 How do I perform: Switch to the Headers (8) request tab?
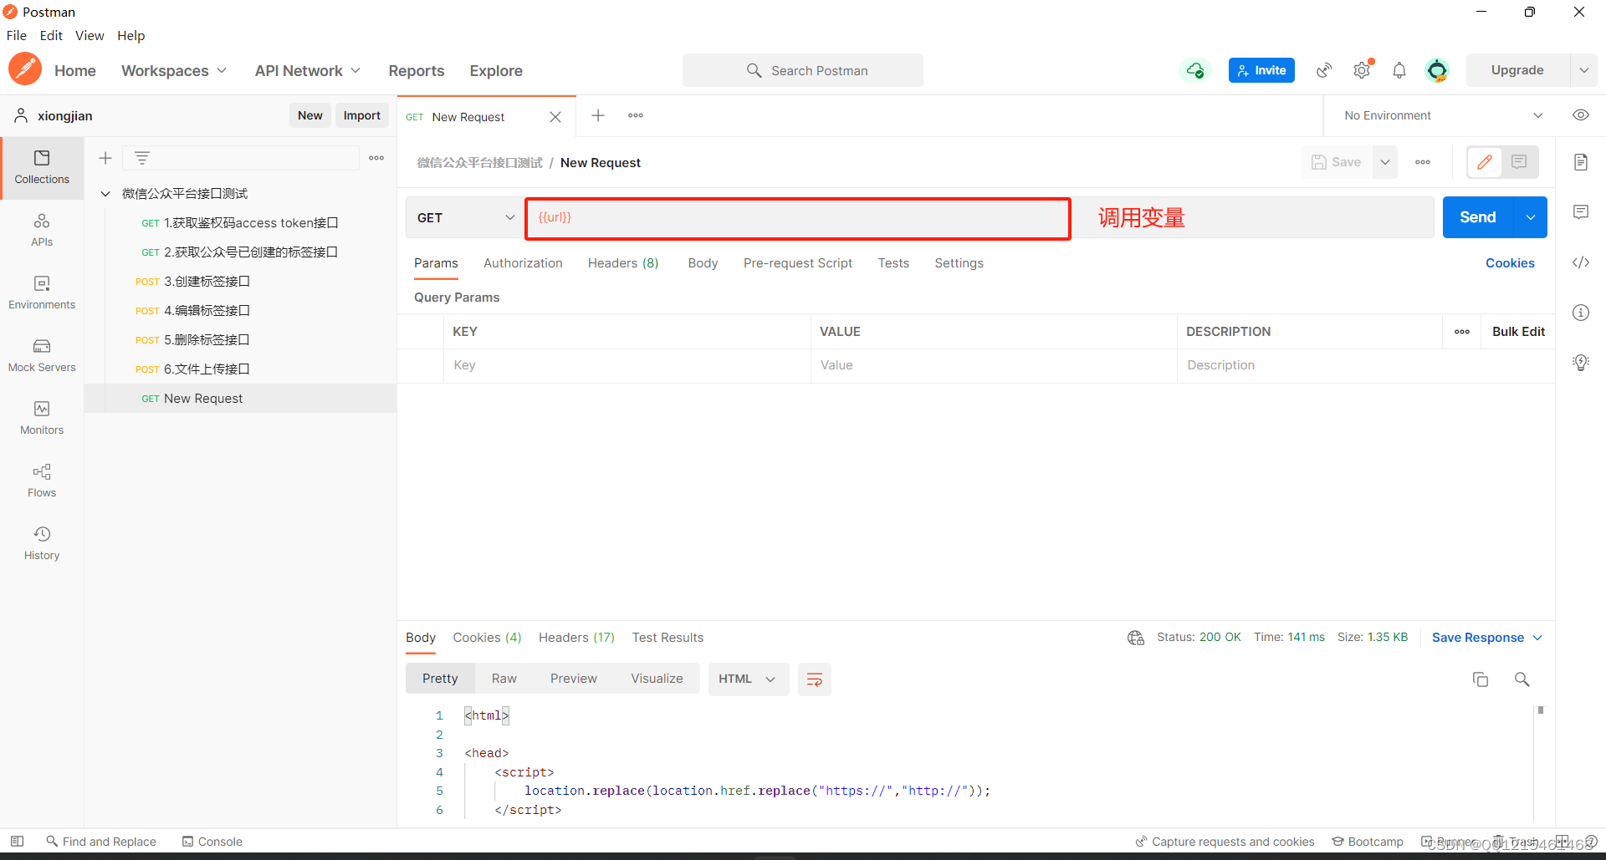coord(623,263)
